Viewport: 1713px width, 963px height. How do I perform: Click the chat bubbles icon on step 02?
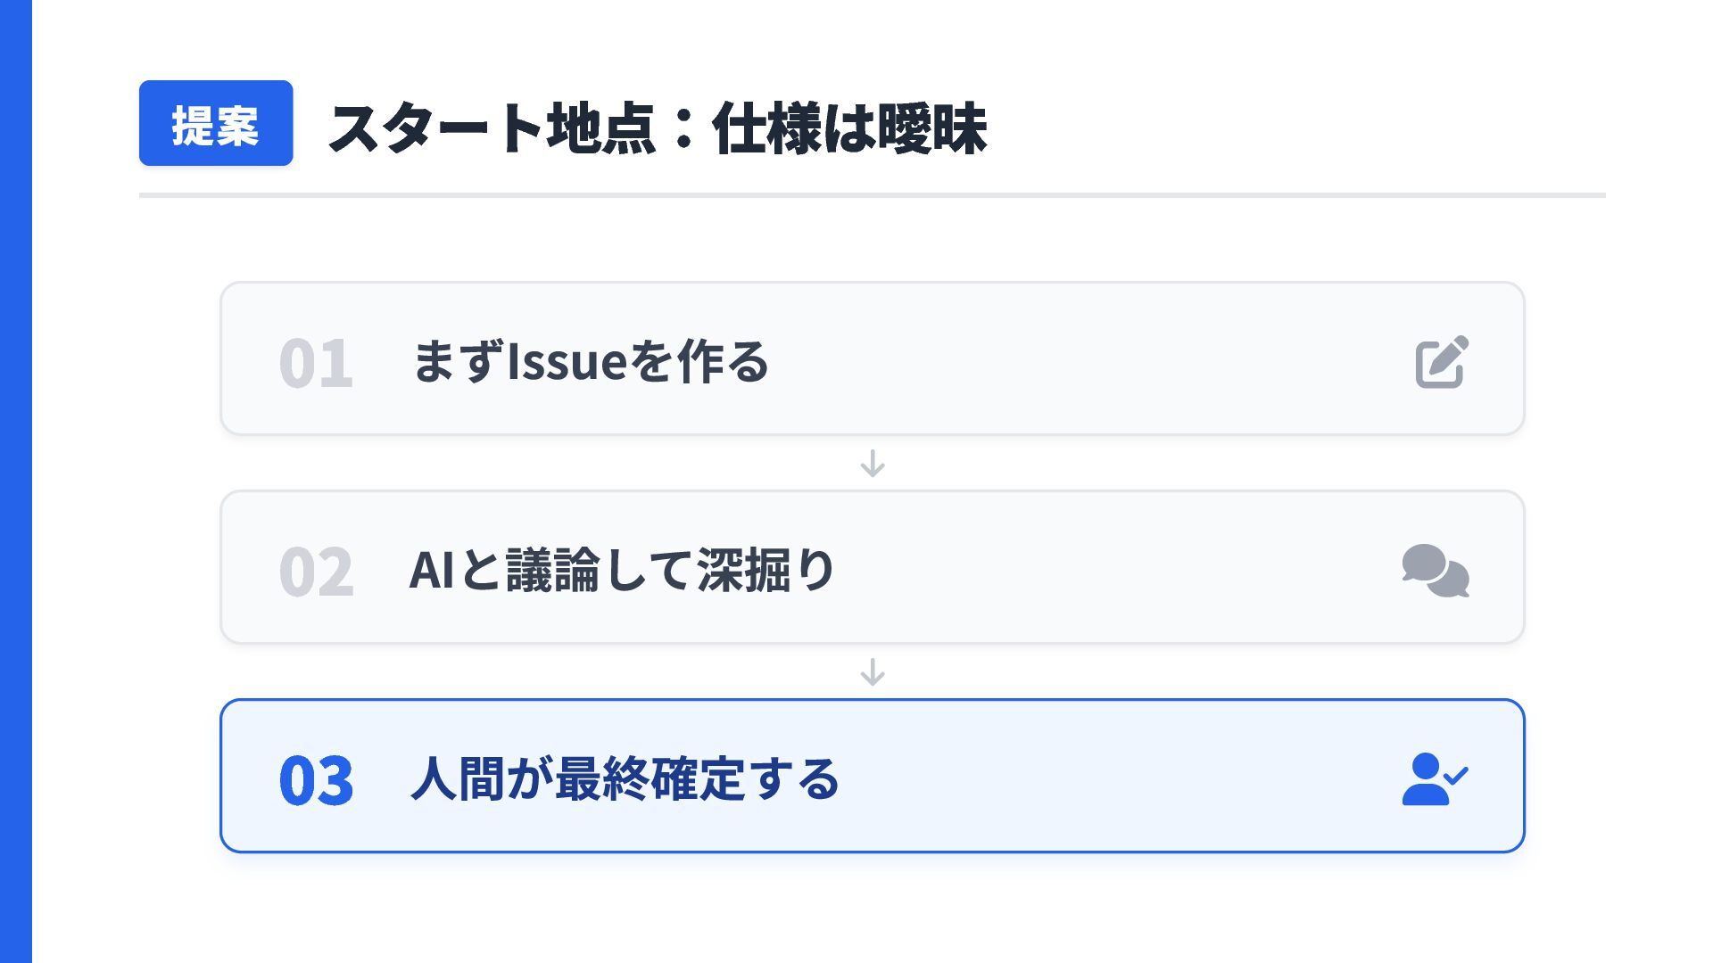[x=1435, y=570]
